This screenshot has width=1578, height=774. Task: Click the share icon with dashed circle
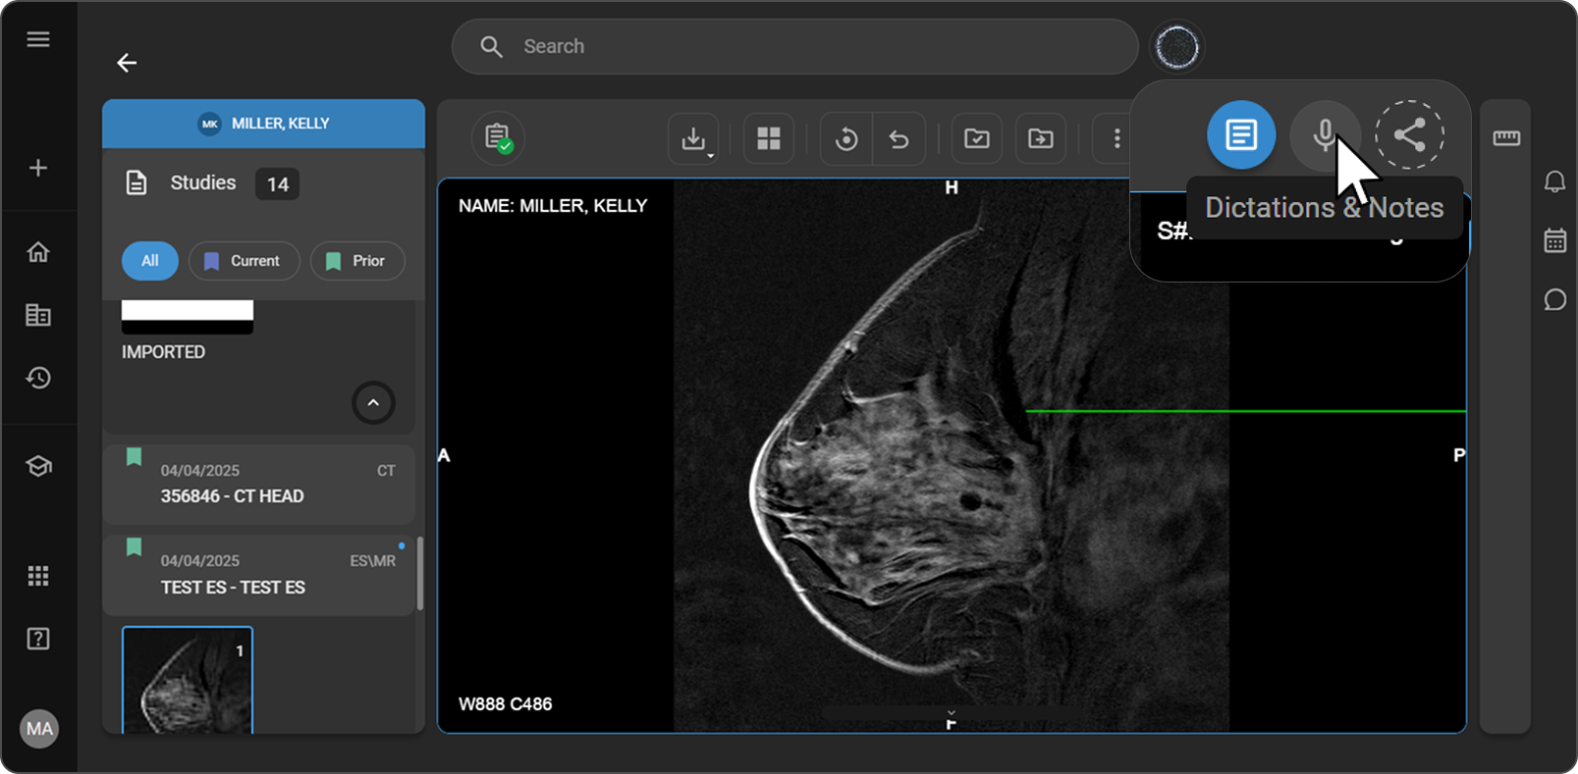point(1409,134)
